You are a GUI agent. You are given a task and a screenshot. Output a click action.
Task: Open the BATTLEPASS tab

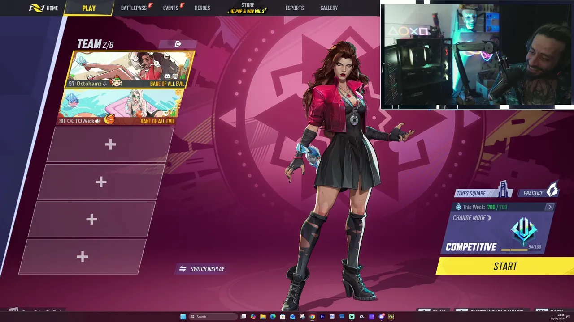(x=134, y=8)
